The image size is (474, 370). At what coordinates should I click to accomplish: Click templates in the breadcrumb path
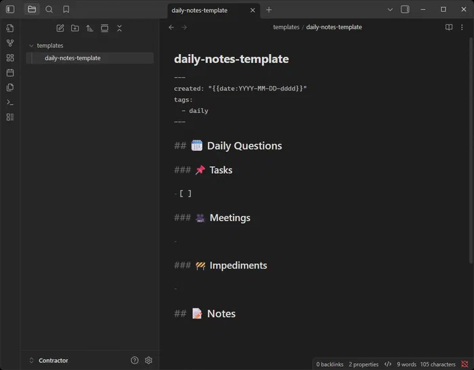286,27
